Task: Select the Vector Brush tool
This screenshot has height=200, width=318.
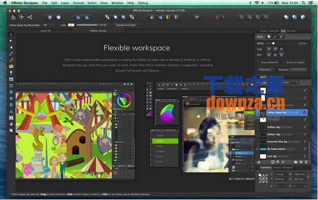Action: [x=11, y=60]
